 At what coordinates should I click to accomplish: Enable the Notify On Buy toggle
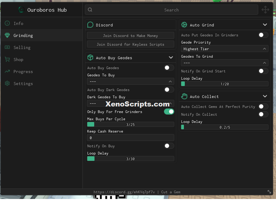pyautogui.click(x=169, y=146)
